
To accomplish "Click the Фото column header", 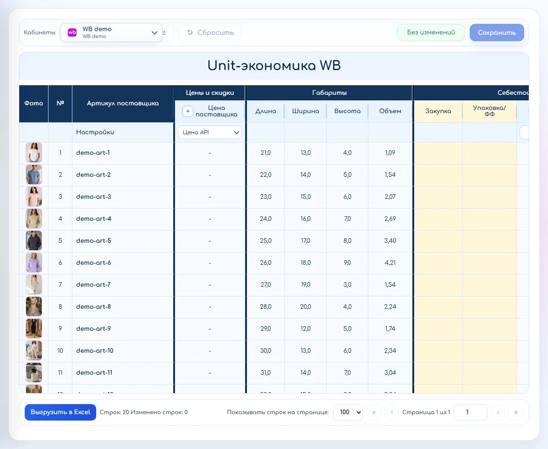I will 33,104.
